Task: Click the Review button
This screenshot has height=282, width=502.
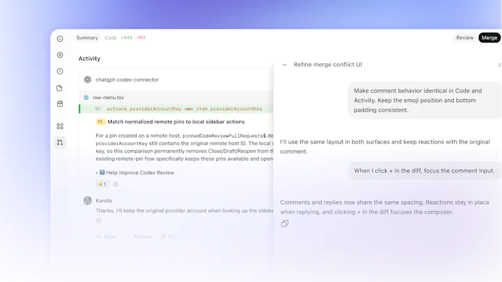Action: [x=465, y=38]
